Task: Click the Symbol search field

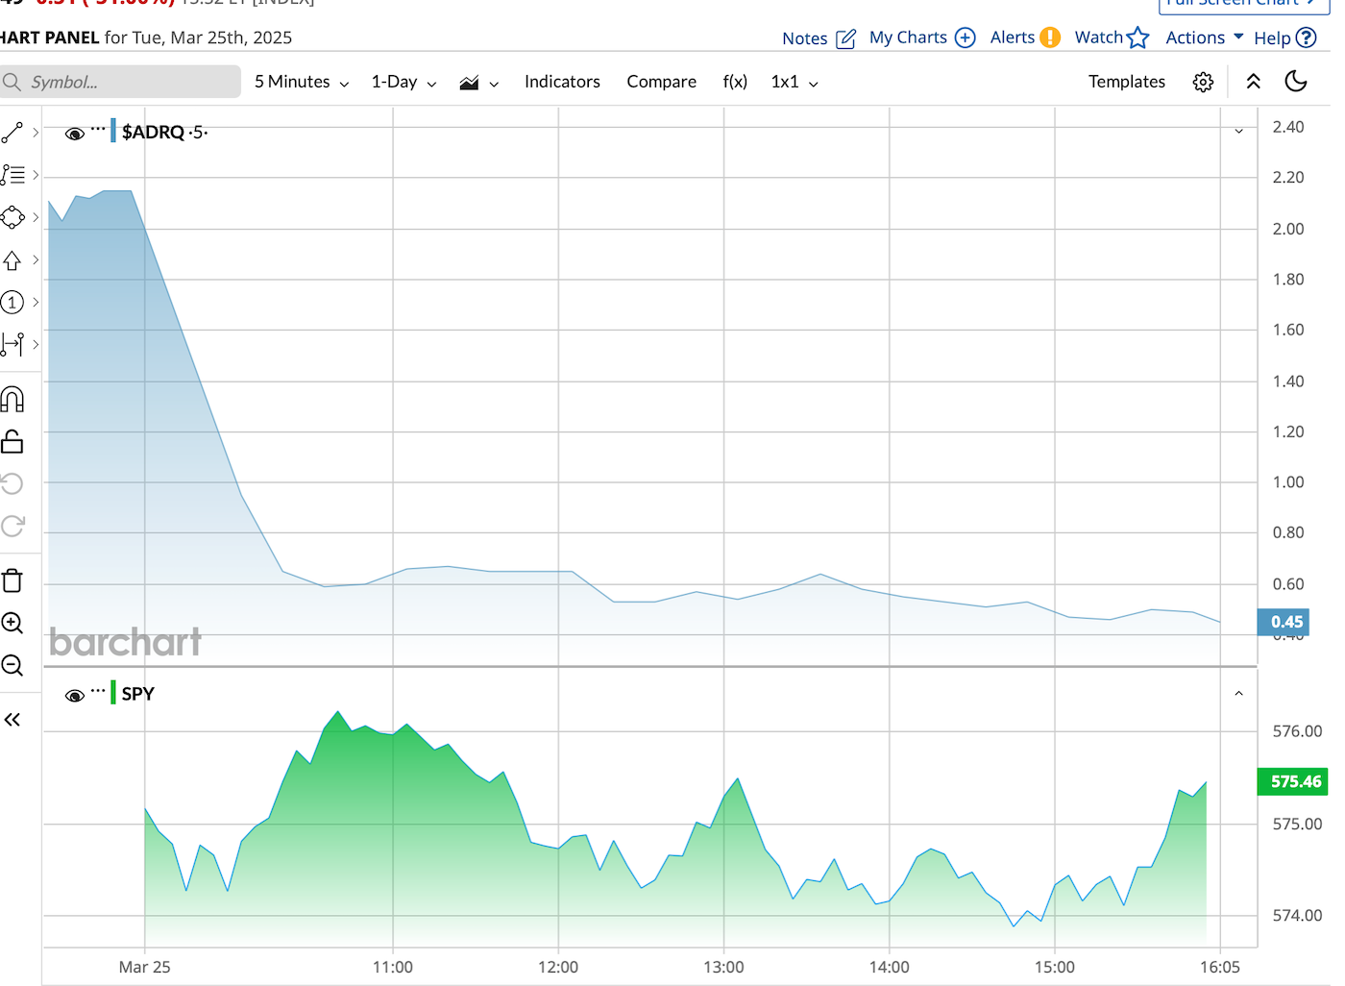Action: tap(125, 83)
